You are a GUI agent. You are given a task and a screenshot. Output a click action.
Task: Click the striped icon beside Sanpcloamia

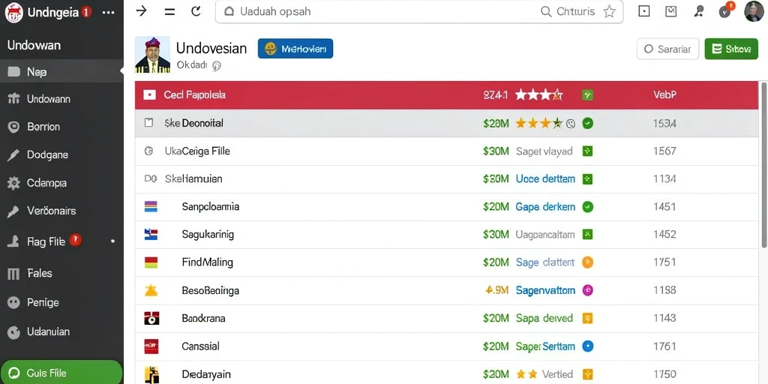click(x=151, y=207)
